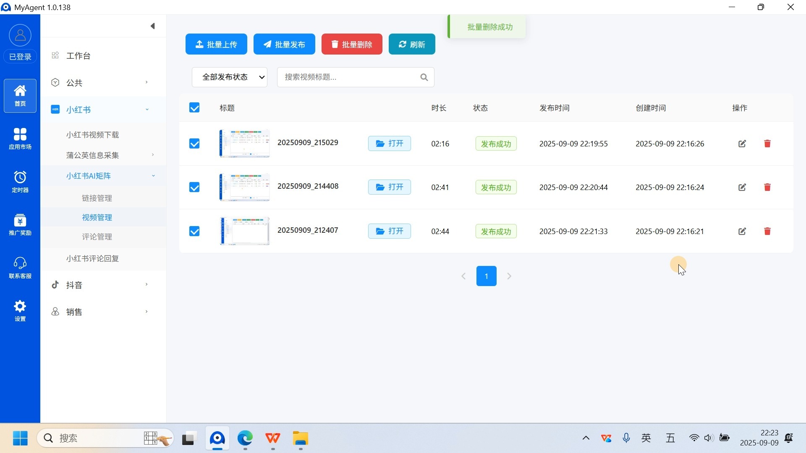This screenshot has height=453, width=806.
Task: Open the 首页 home icon in left rail
Action: coord(20,96)
